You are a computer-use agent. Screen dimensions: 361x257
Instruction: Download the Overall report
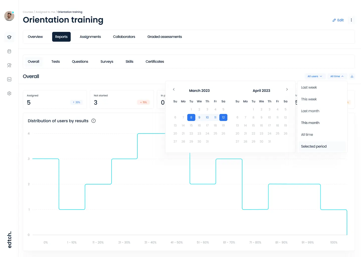(x=352, y=76)
